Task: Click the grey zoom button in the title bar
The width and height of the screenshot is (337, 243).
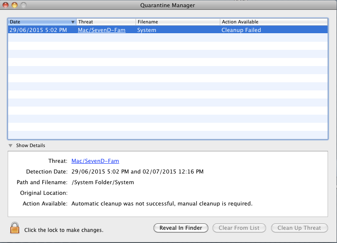Action: (x=24, y=5)
